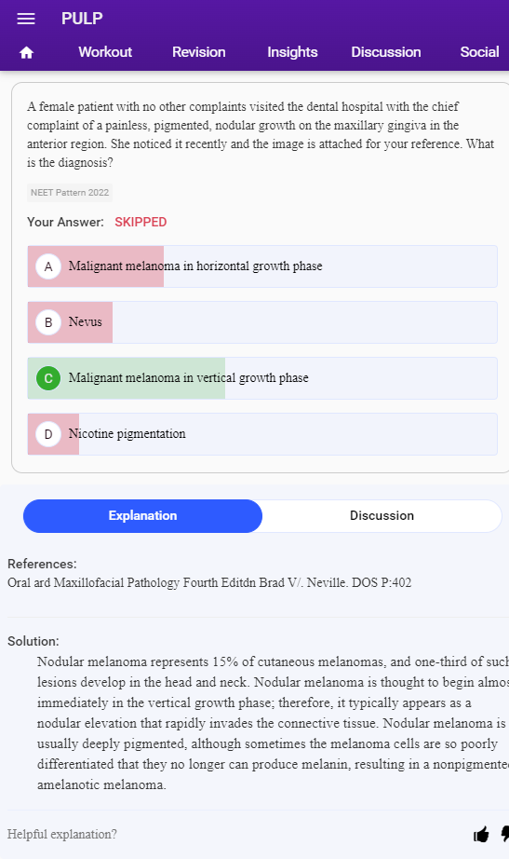
Task: Open the Revision tab
Action: click(199, 52)
